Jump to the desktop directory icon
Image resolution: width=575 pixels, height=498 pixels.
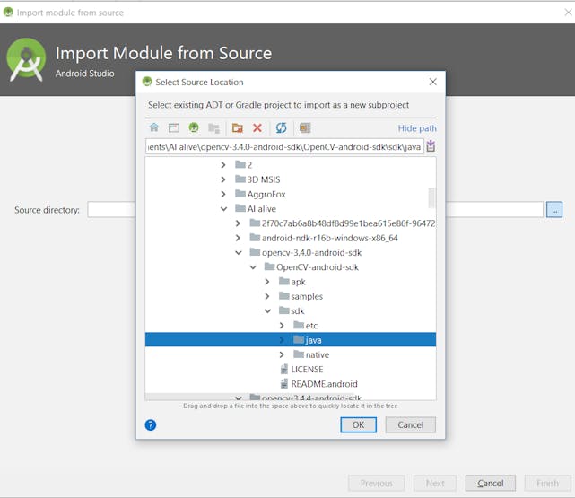[174, 127]
